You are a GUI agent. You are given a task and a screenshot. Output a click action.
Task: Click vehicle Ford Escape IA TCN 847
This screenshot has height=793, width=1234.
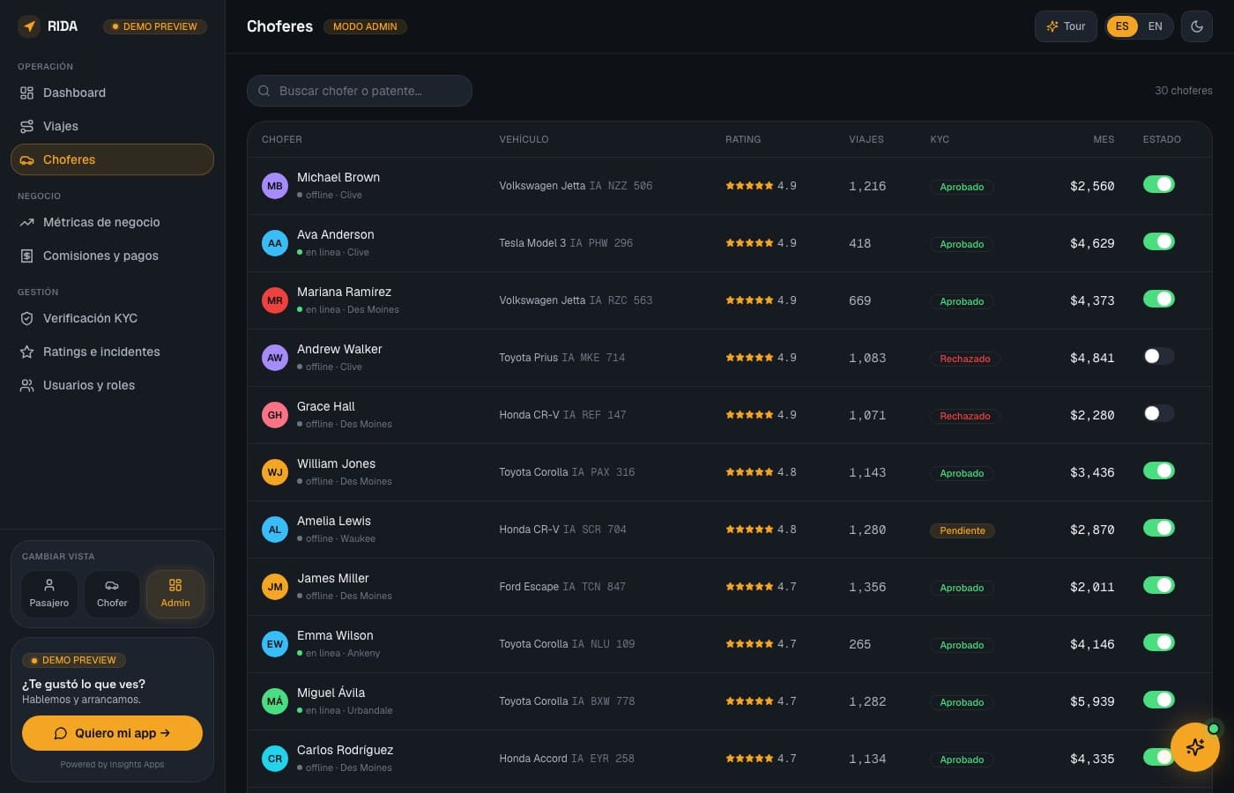(562, 587)
